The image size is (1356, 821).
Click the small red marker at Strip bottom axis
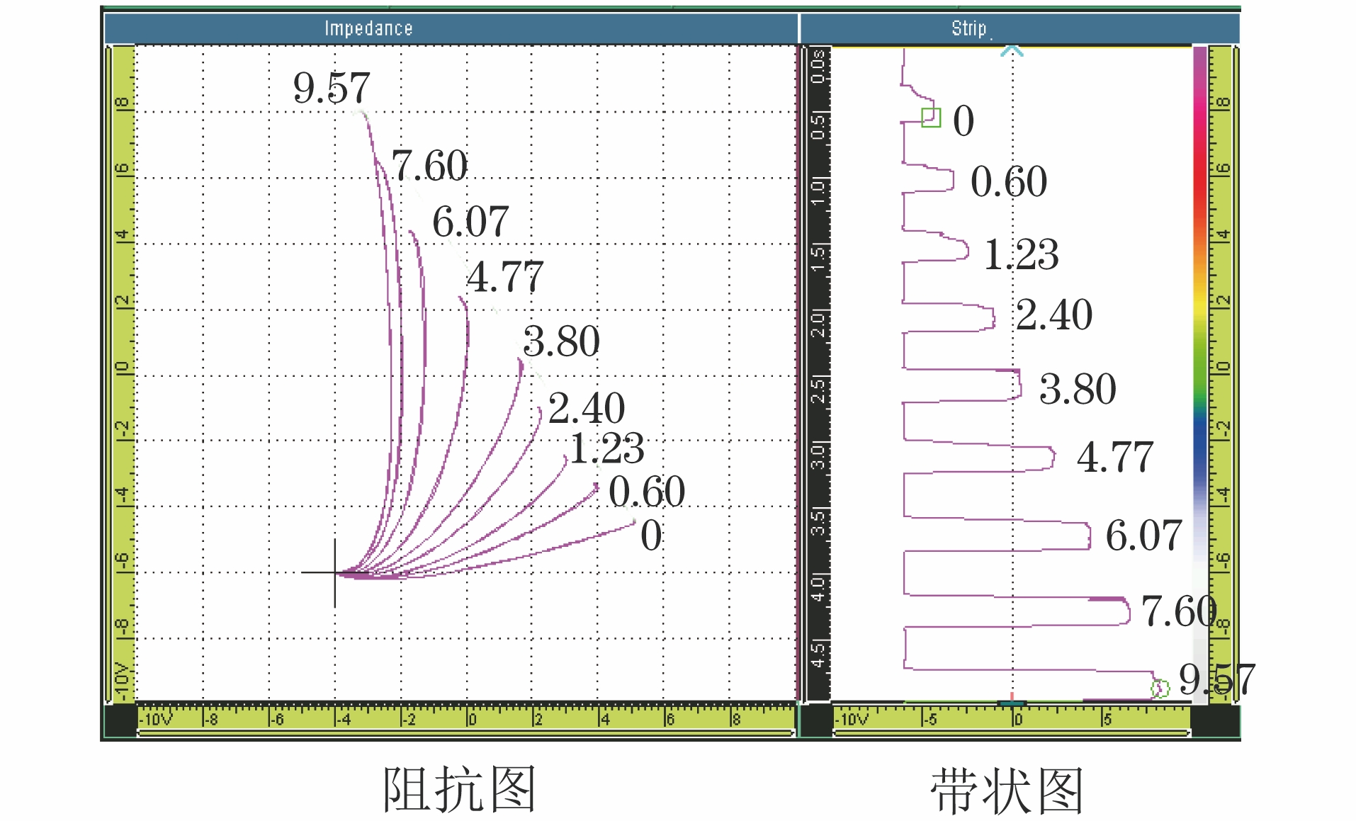click(x=1012, y=698)
